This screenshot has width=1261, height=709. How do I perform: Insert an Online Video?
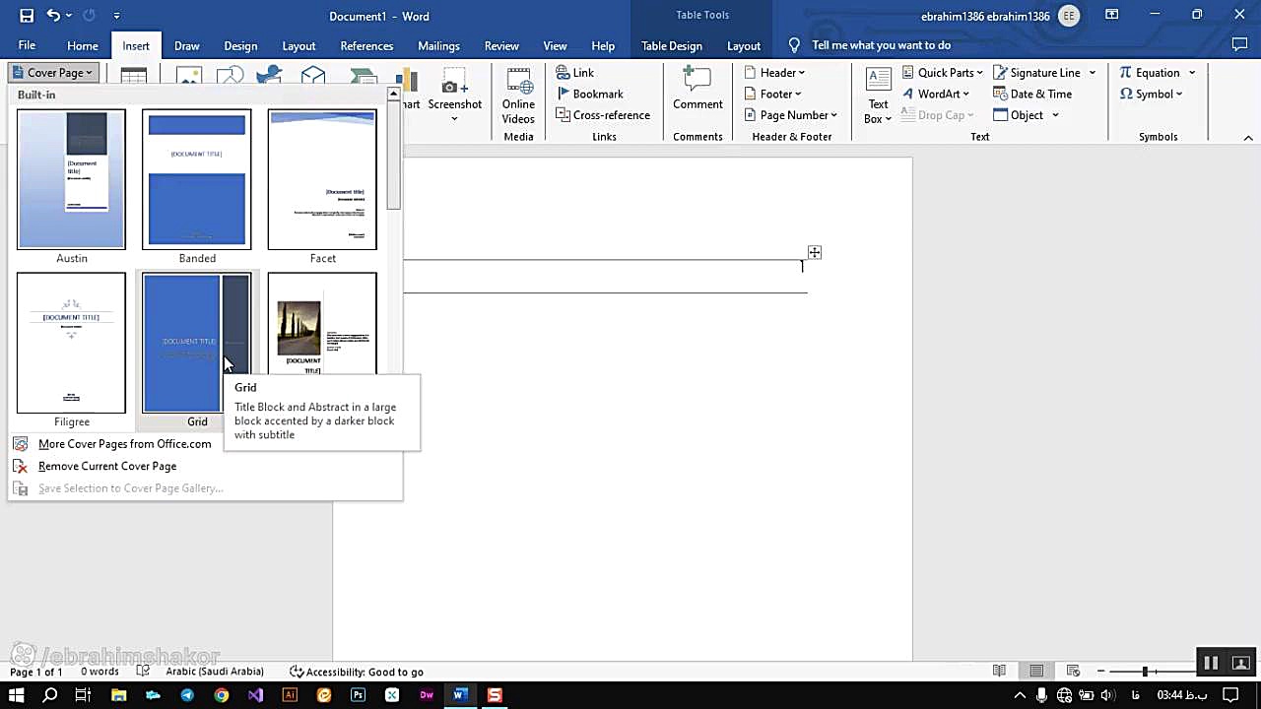(518, 96)
